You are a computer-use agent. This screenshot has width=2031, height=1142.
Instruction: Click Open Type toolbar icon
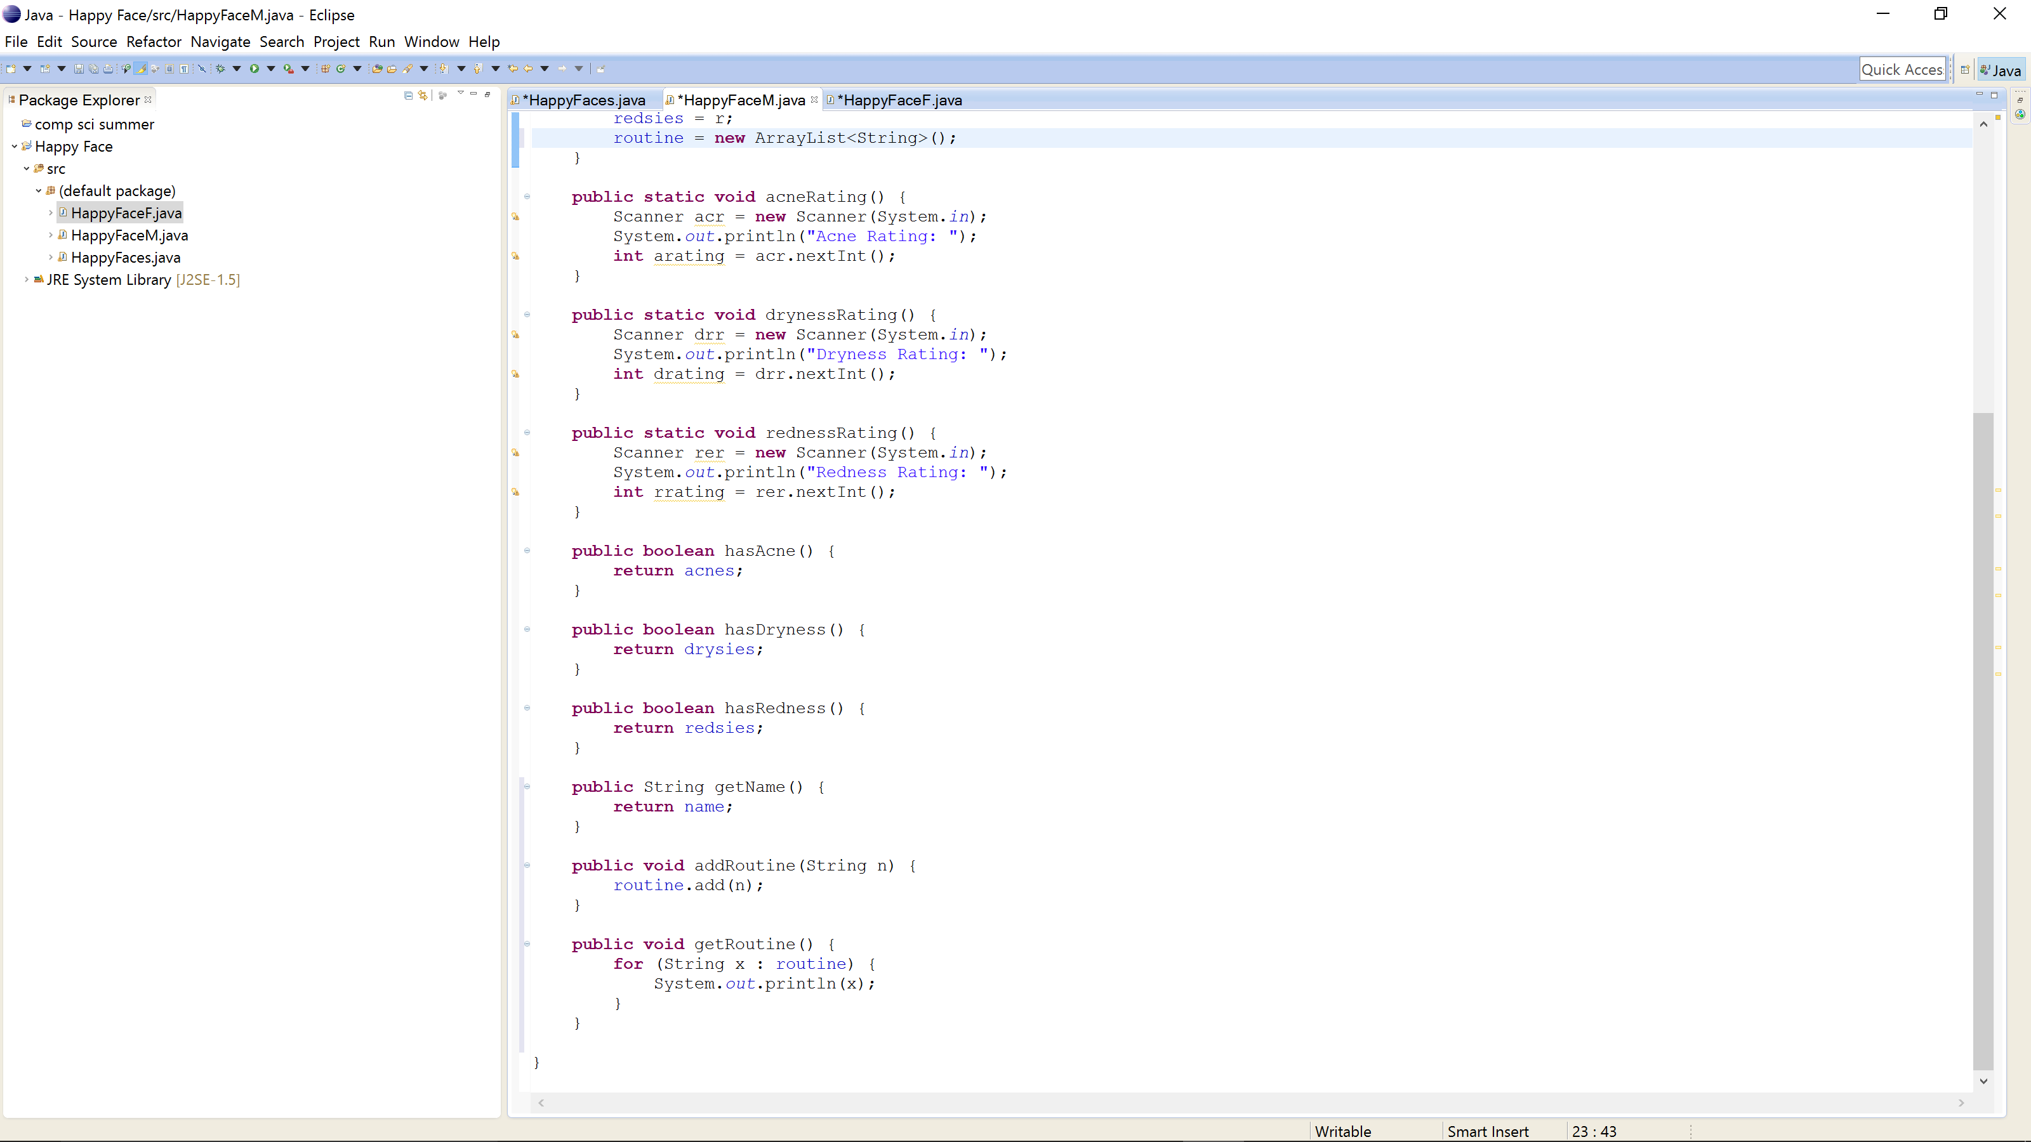[377, 69]
